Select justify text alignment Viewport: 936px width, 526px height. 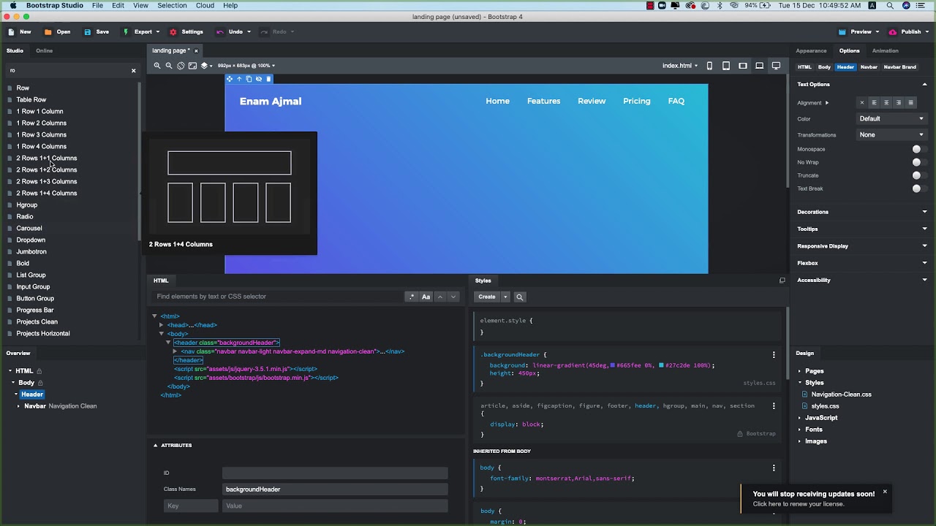[x=911, y=103]
